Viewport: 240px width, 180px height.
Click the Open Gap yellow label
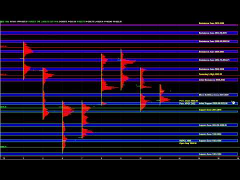pos(188,143)
